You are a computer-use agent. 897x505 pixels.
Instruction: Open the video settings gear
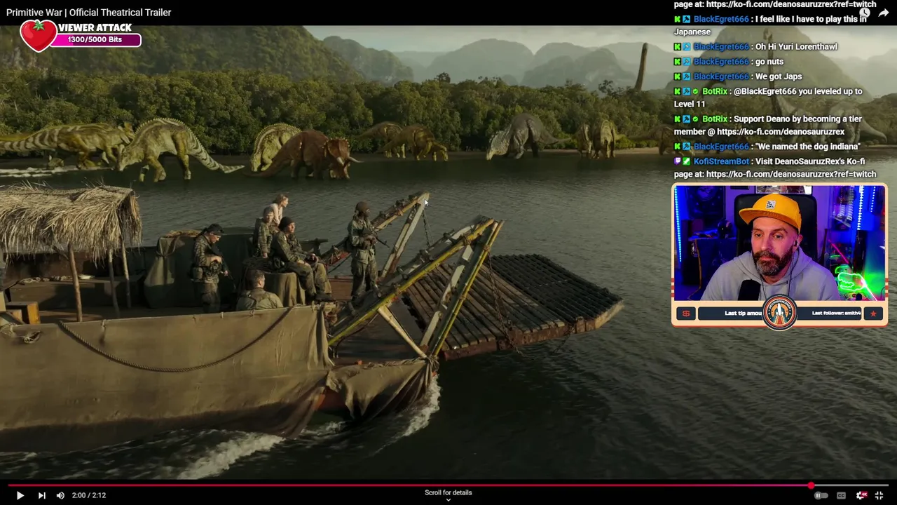click(861, 495)
